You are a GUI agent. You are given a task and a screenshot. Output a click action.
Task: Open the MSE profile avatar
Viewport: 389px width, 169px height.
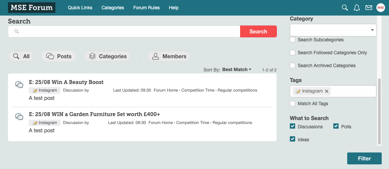381,8
